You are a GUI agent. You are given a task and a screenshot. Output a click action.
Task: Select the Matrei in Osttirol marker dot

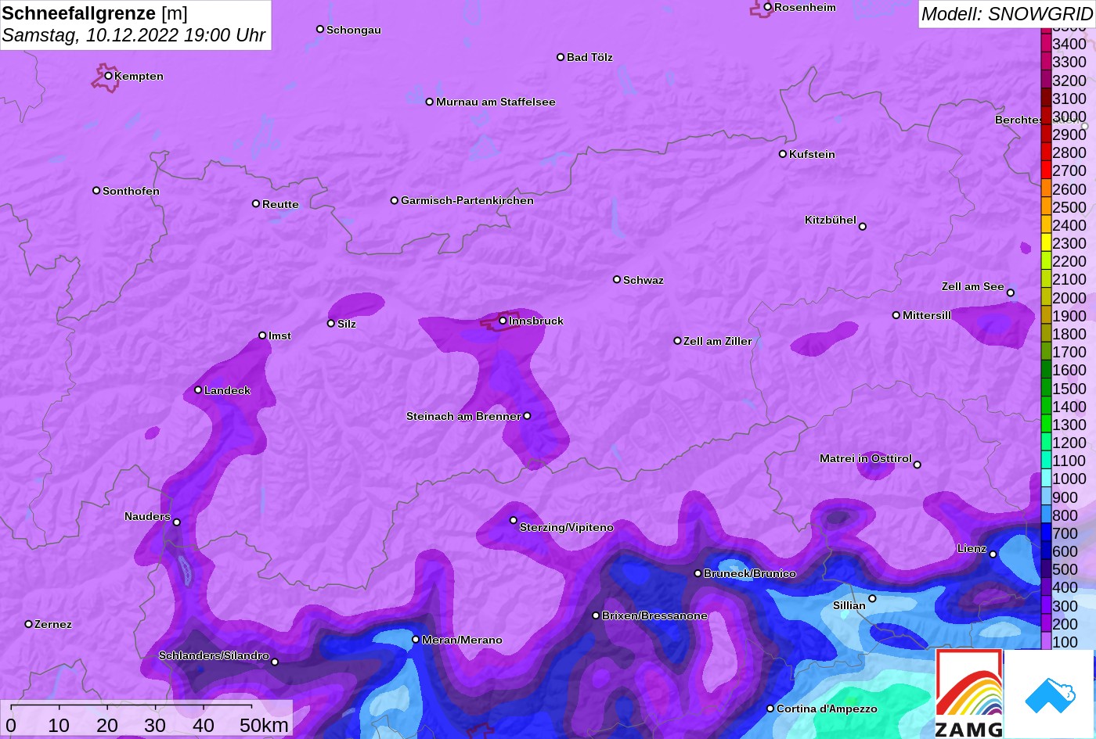pyautogui.click(x=917, y=465)
